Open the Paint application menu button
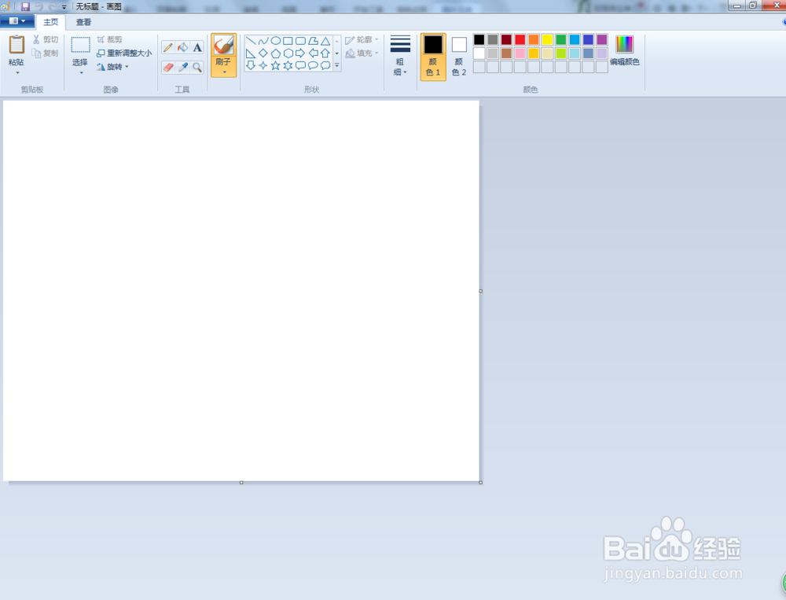This screenshot has width=786, height=600. [x=17, y=21]
